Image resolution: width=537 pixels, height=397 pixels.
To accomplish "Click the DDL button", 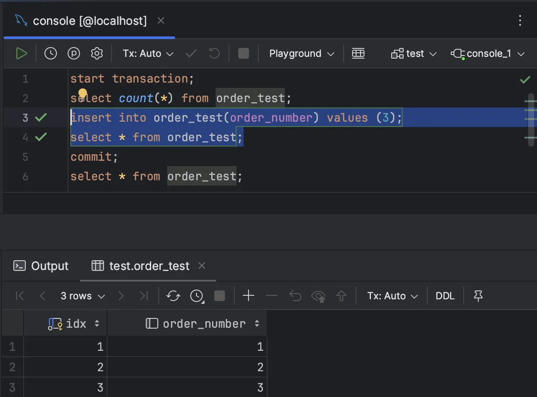I will pyautogui.click(x=445, y=296).
